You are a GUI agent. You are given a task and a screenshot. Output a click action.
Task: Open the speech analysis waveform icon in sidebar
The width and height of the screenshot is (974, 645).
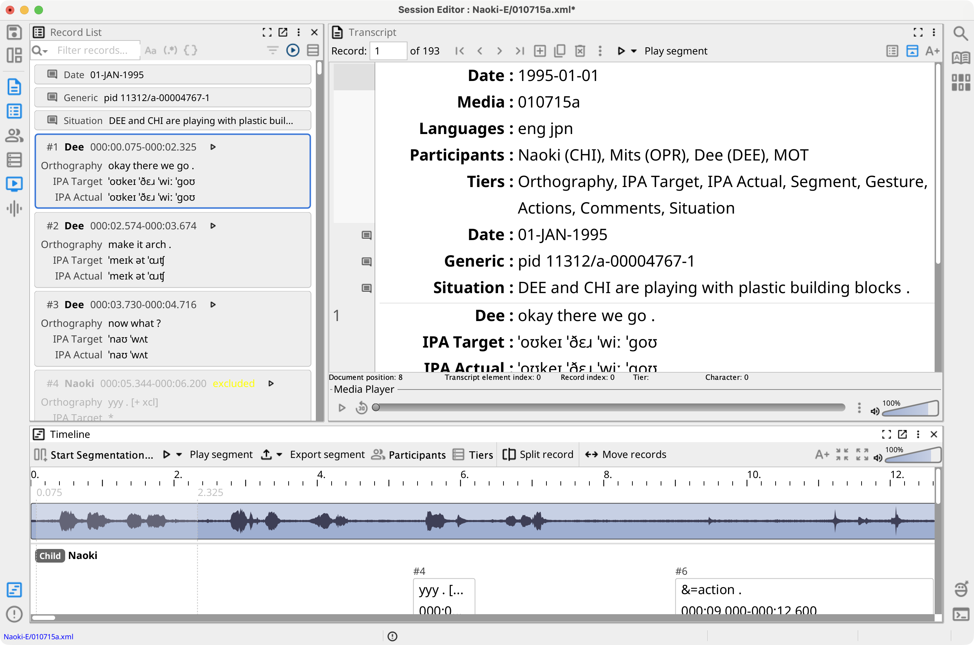(14, 208)
